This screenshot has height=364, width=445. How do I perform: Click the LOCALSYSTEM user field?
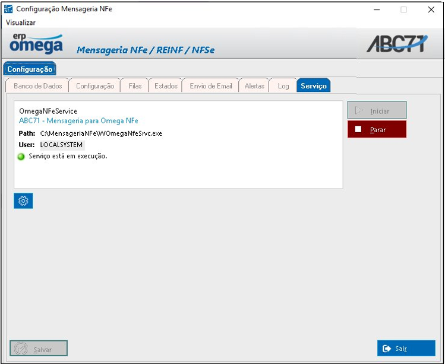coord(62,145)
